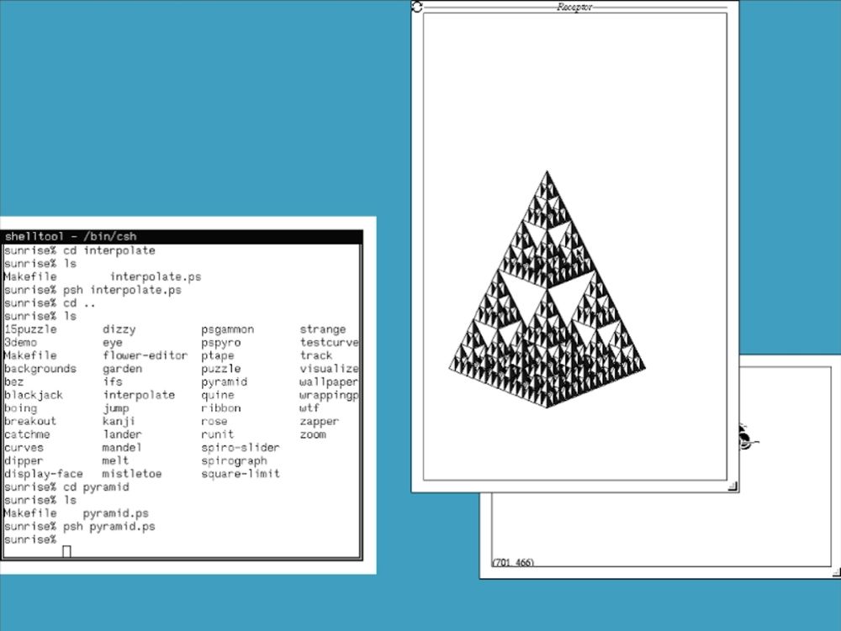The height and width of the screenshot is (631, 841).
Task: Click the resize corner of the Receptor window
Action: coord(733,486)
